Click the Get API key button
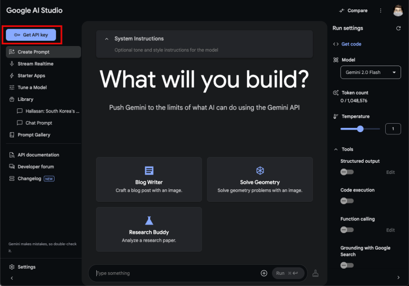The height and width of the screenshot is (286, 409). click(31, 35)
